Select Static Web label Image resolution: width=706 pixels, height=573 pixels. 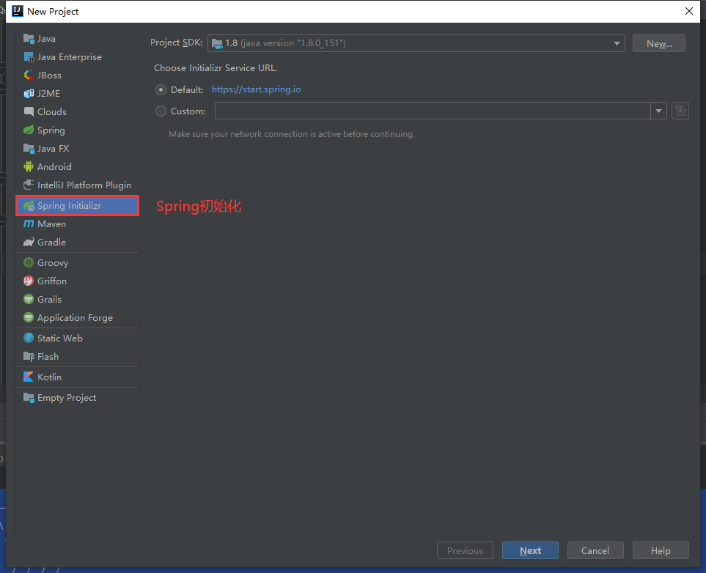[60, 338]
